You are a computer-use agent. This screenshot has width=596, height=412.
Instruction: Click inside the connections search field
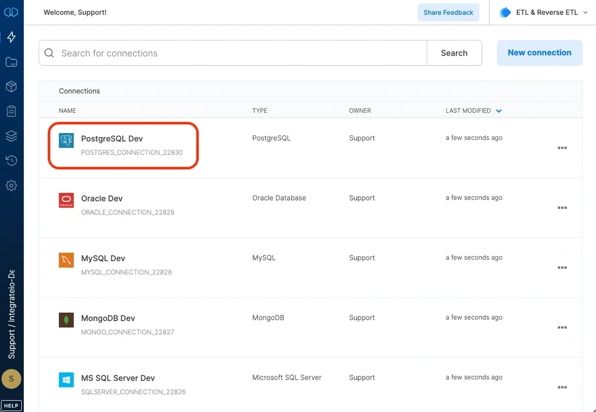[x=199, y=53]
